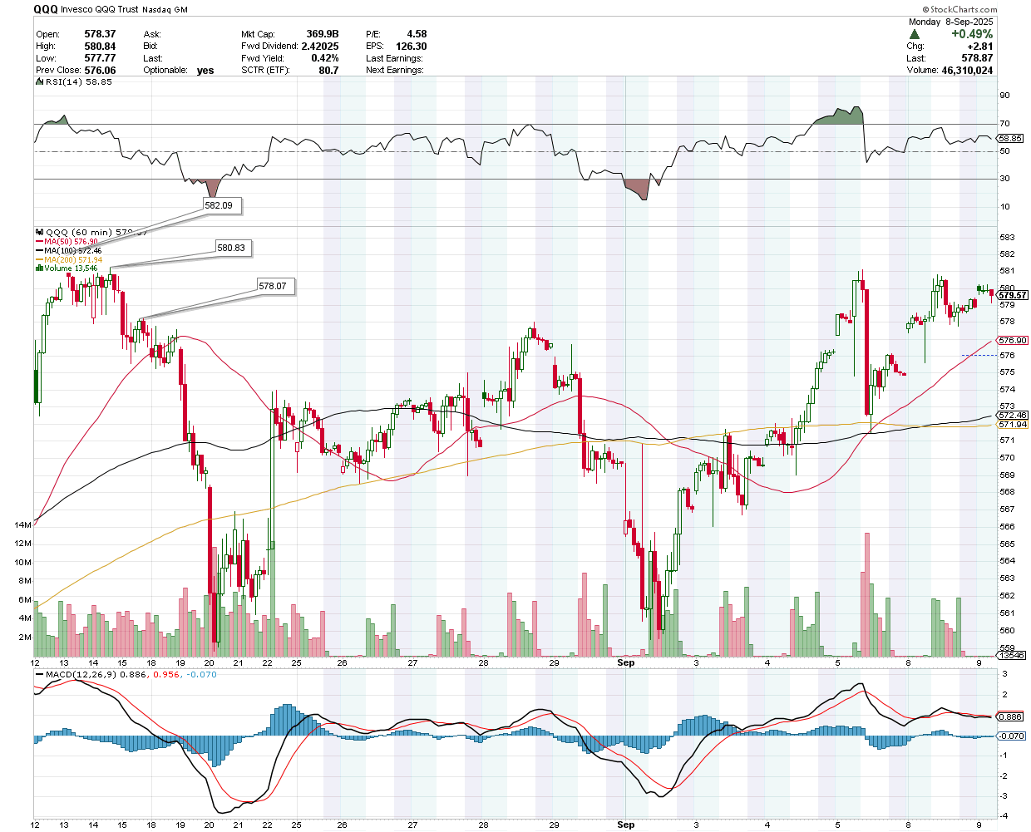Click the 13546 volume axis tag
This screenshot has height=832, width=1031.
click(x=1011, y=655)
